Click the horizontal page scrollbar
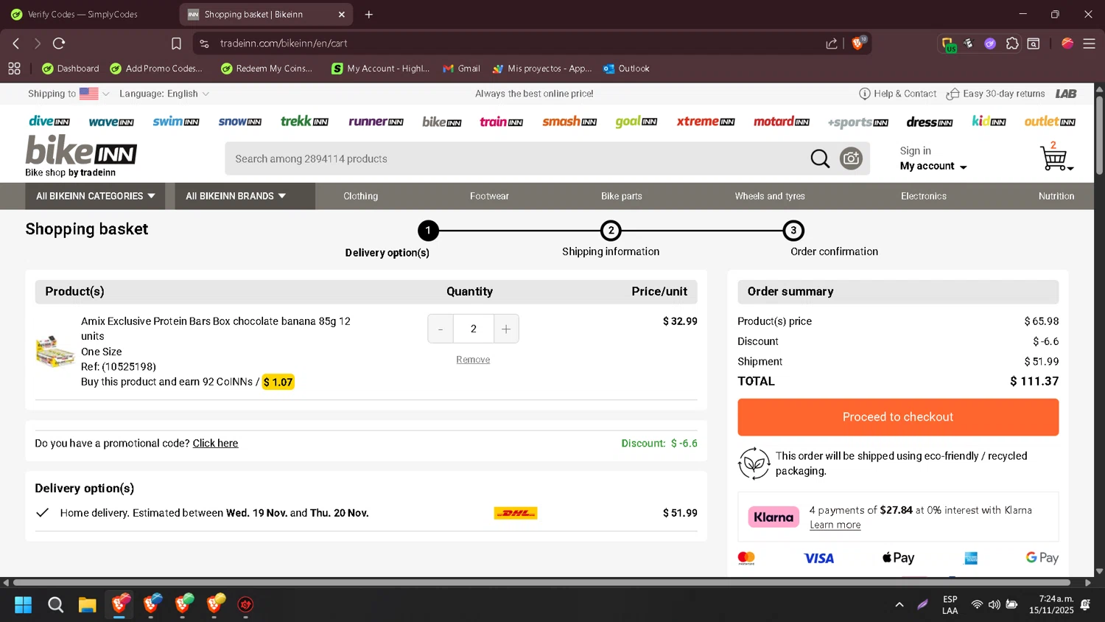Image resolution: width=1105 pixels, height=622 pixels. [x=541, y=582]
